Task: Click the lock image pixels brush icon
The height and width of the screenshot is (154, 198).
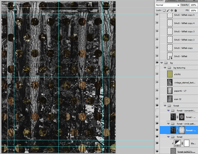Action: tap(168, 10)
